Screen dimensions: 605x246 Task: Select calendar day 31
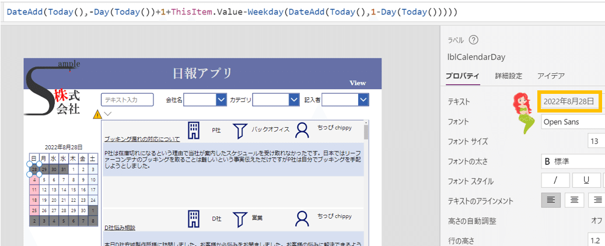tap(64, 169)
